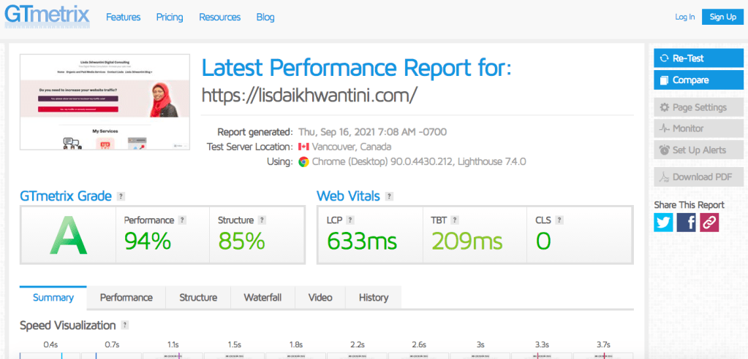Click the 1.1s speed visualization frame

(173, 355)
